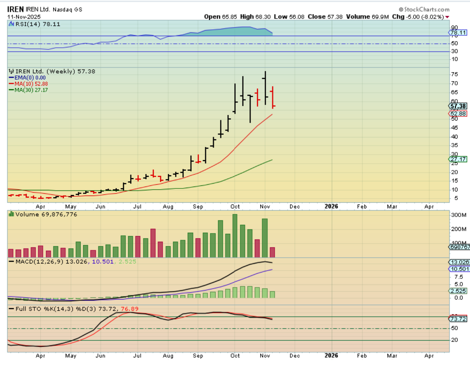The image size is (470, 366).
Task: Click the 13.026 MACD tag on right axis
Action: click(x=459, y=262)
